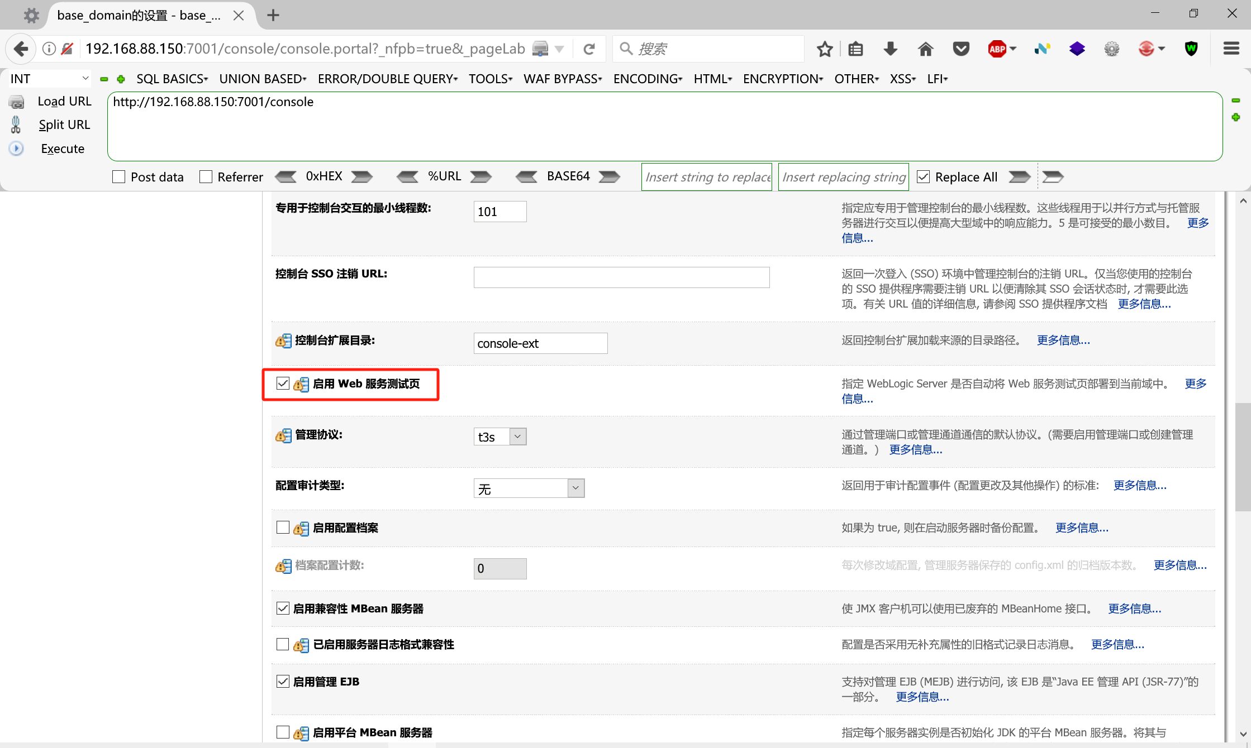
Task: Click the right arrow after 0xHEX
Action: pos(362,177)
